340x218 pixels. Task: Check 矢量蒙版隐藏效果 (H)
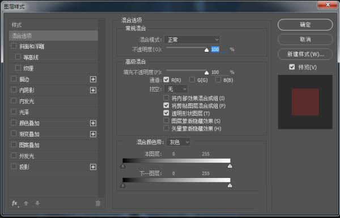pos(166,128)
